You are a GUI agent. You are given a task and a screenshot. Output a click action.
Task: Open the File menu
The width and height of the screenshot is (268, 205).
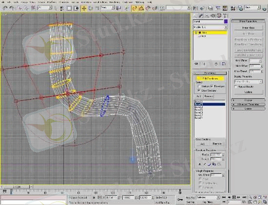coord(3,2)
